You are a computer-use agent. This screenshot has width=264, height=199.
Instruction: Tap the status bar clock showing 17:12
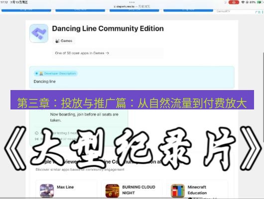(x=4, y=2)
